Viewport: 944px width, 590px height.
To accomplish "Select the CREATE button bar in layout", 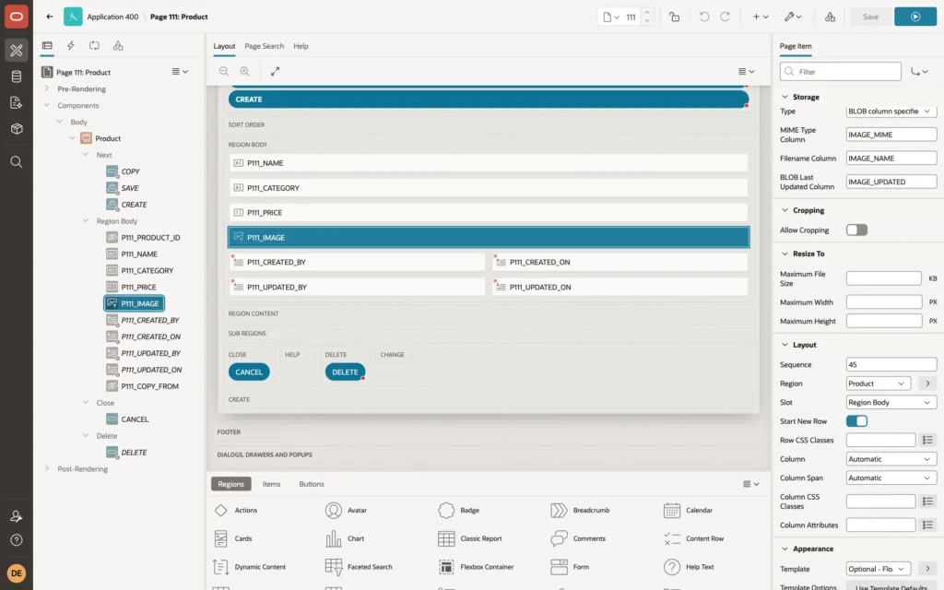I will tap(489, 100).
